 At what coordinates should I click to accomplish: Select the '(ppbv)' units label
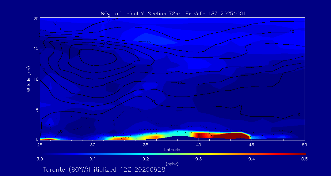pyautogui.click(x=172, y=164)
